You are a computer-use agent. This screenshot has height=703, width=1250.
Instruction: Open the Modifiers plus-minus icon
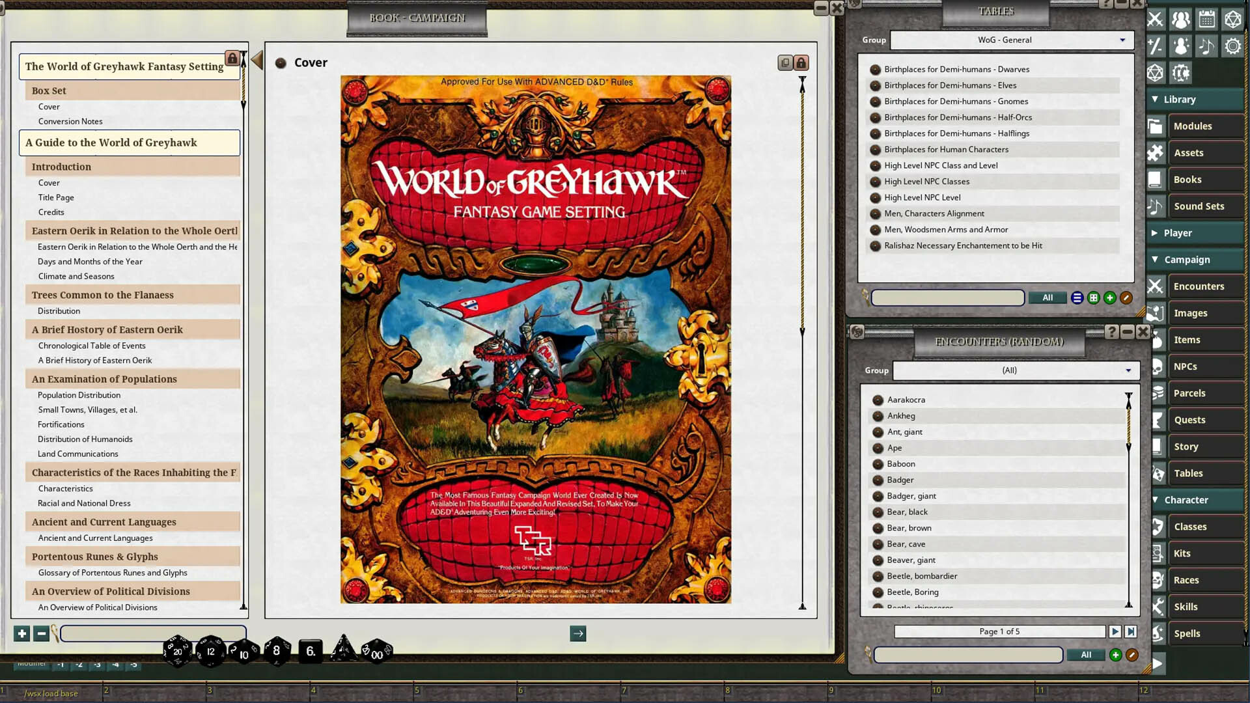(x=1156, y=46)
